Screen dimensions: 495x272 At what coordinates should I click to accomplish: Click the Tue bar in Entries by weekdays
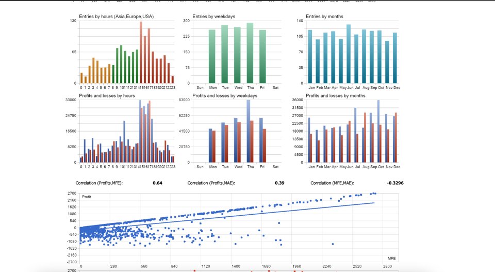[x=225, y=54]
